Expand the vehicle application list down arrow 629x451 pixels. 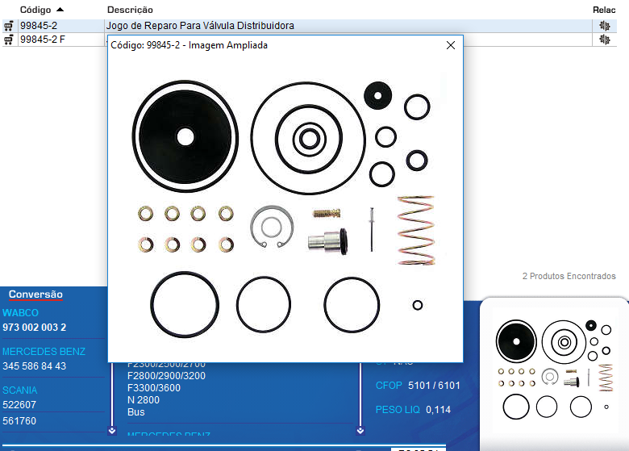[112, 430]
